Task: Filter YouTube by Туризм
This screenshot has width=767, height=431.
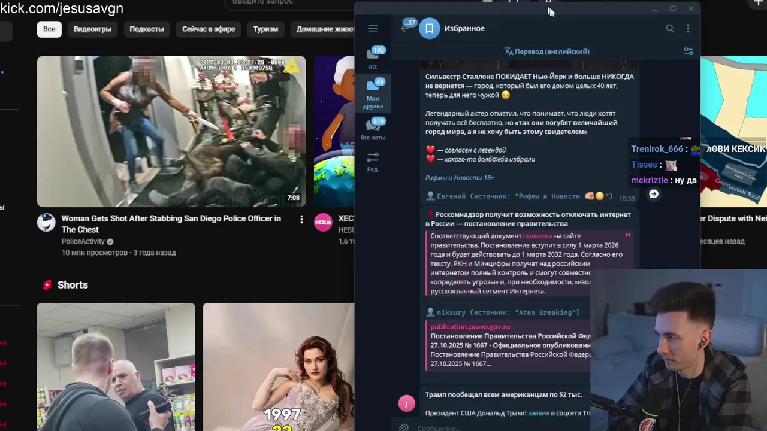Action: point(265,29)
